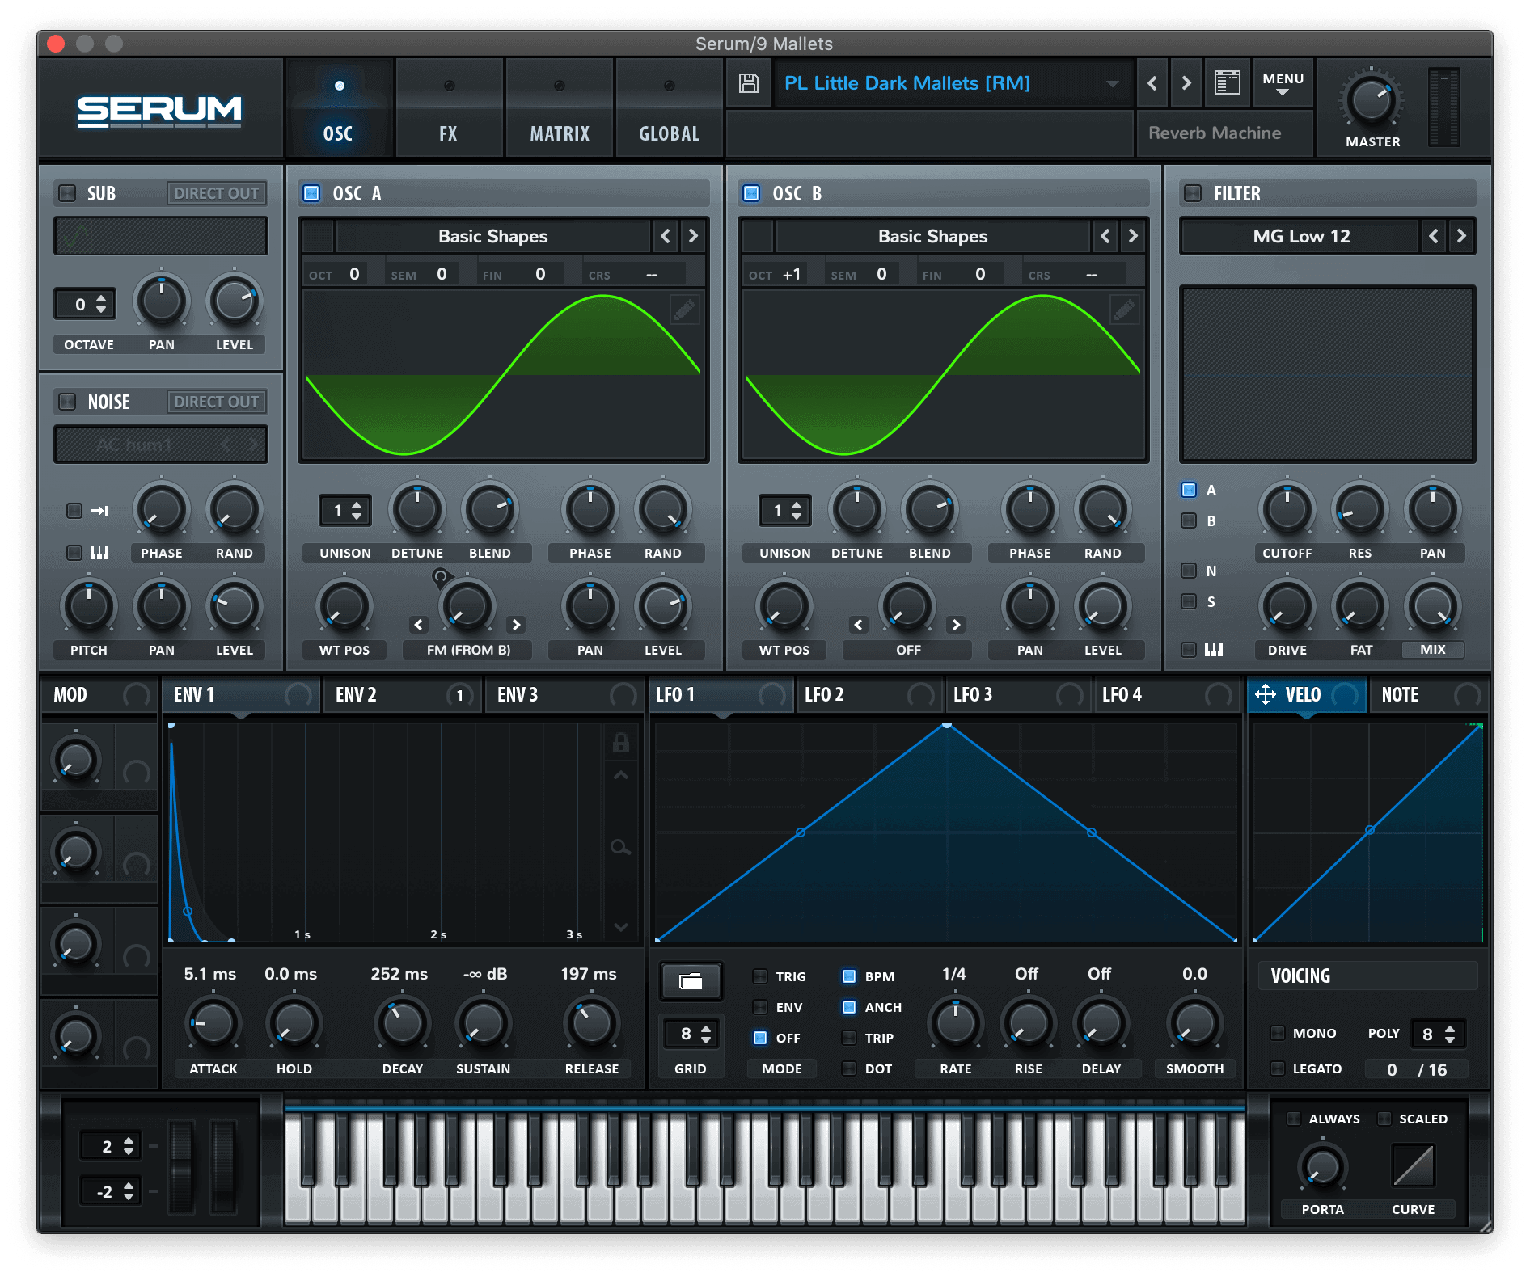
Task: Click the envelope zoom magnifier icon
Action: pyautogui.click(x=620, y=847)
